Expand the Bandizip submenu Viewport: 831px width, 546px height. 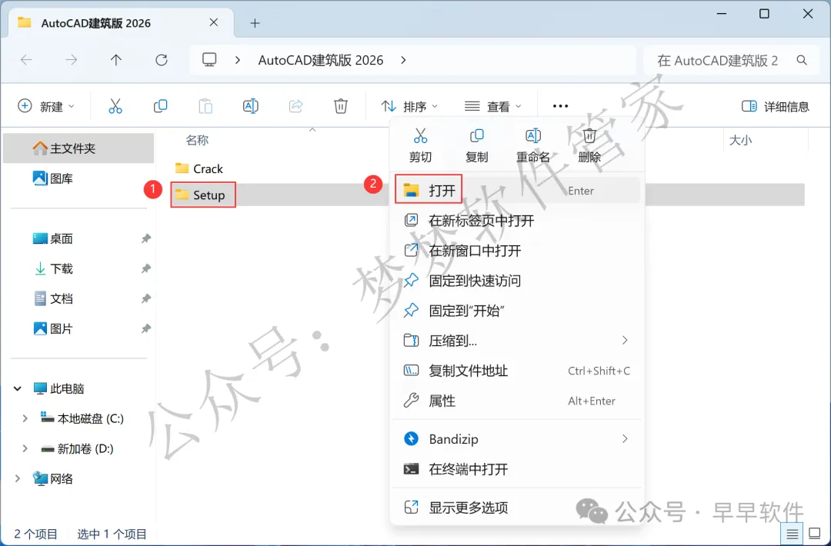point(625,438)
